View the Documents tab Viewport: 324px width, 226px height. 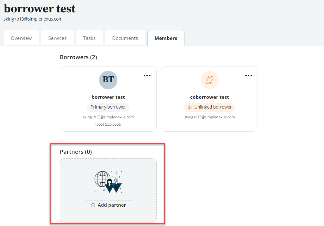point(125,38)
